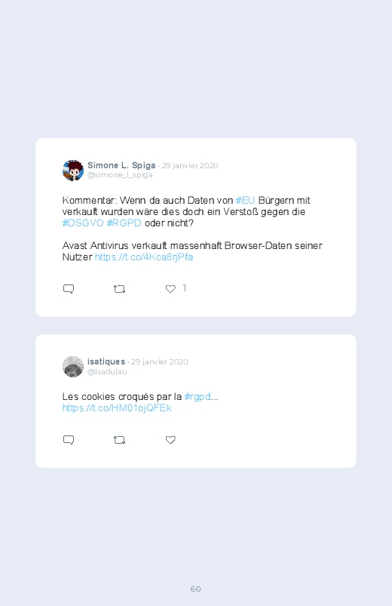Like the isatiques tweet with heart icon
Image resolution: width=392 pixels, height=606 pixels.
tap(170, 440)
